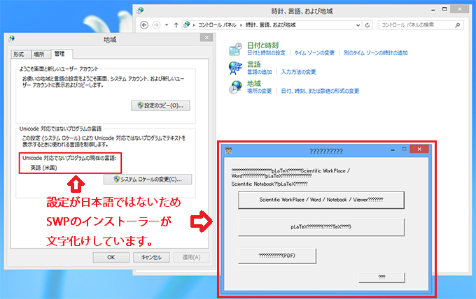Click the search magnifier icon
Screen dimensions: 476x299
[458, 25]
